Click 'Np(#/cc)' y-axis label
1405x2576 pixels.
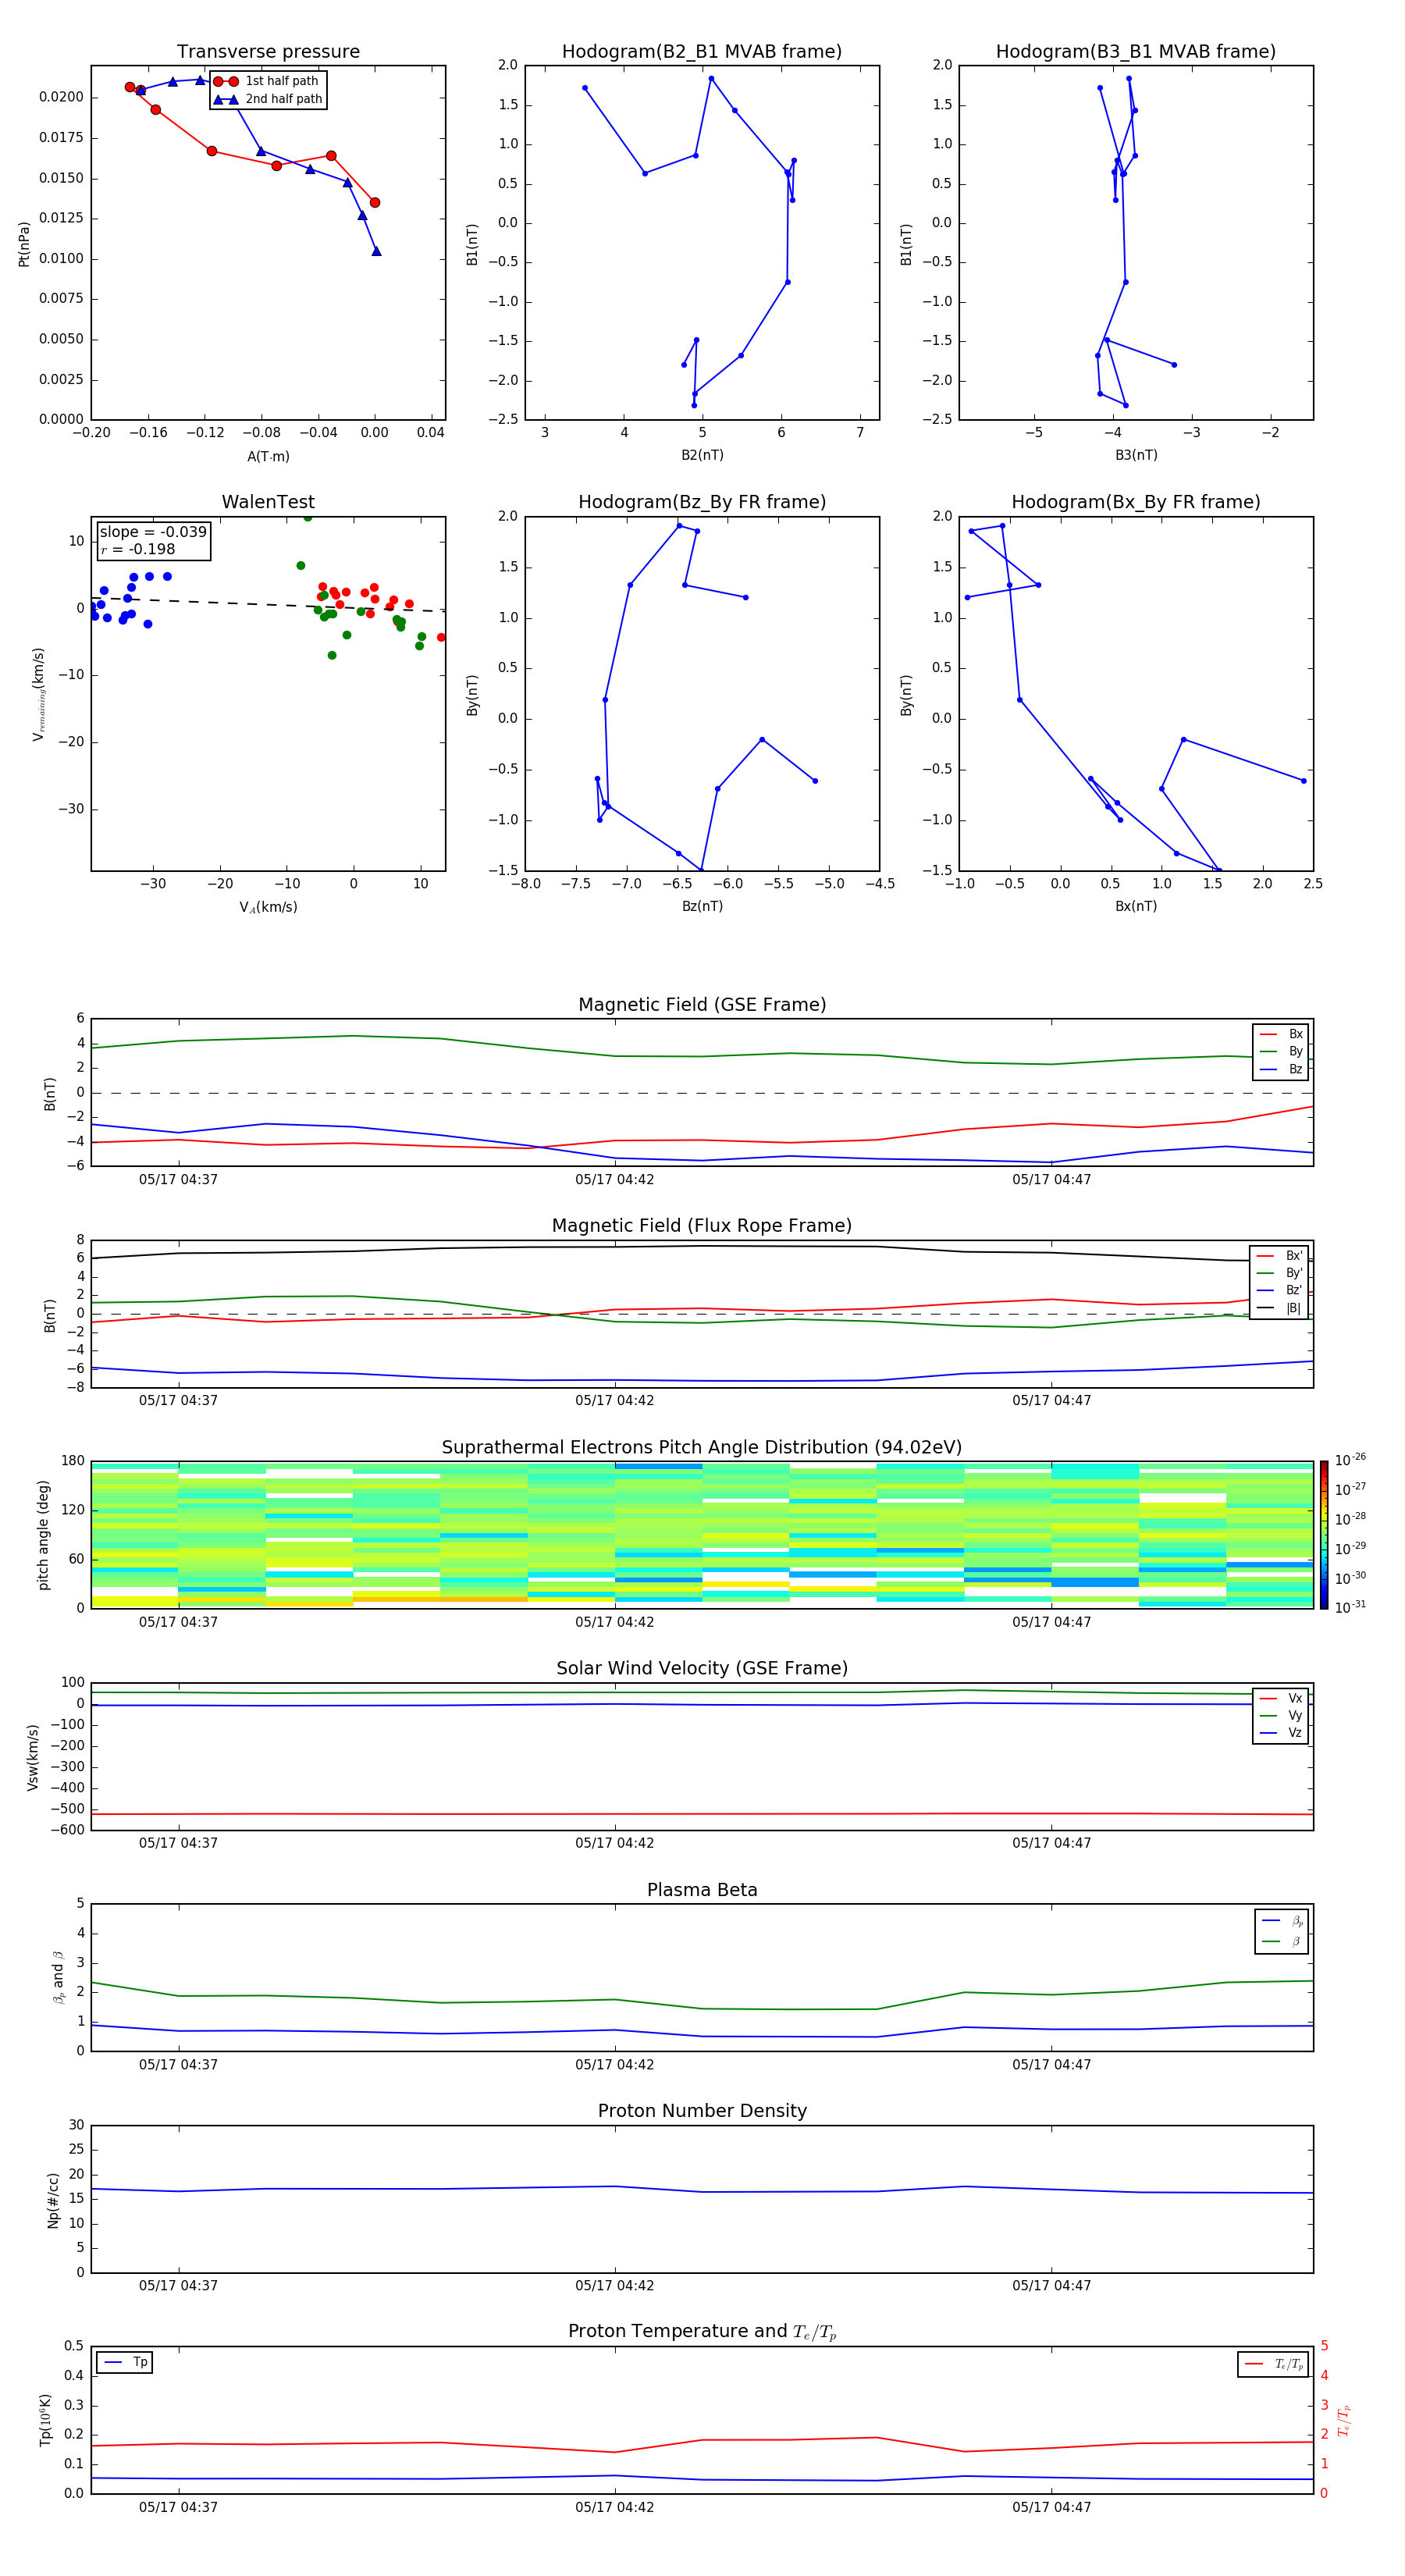(x=53, y=2200)
